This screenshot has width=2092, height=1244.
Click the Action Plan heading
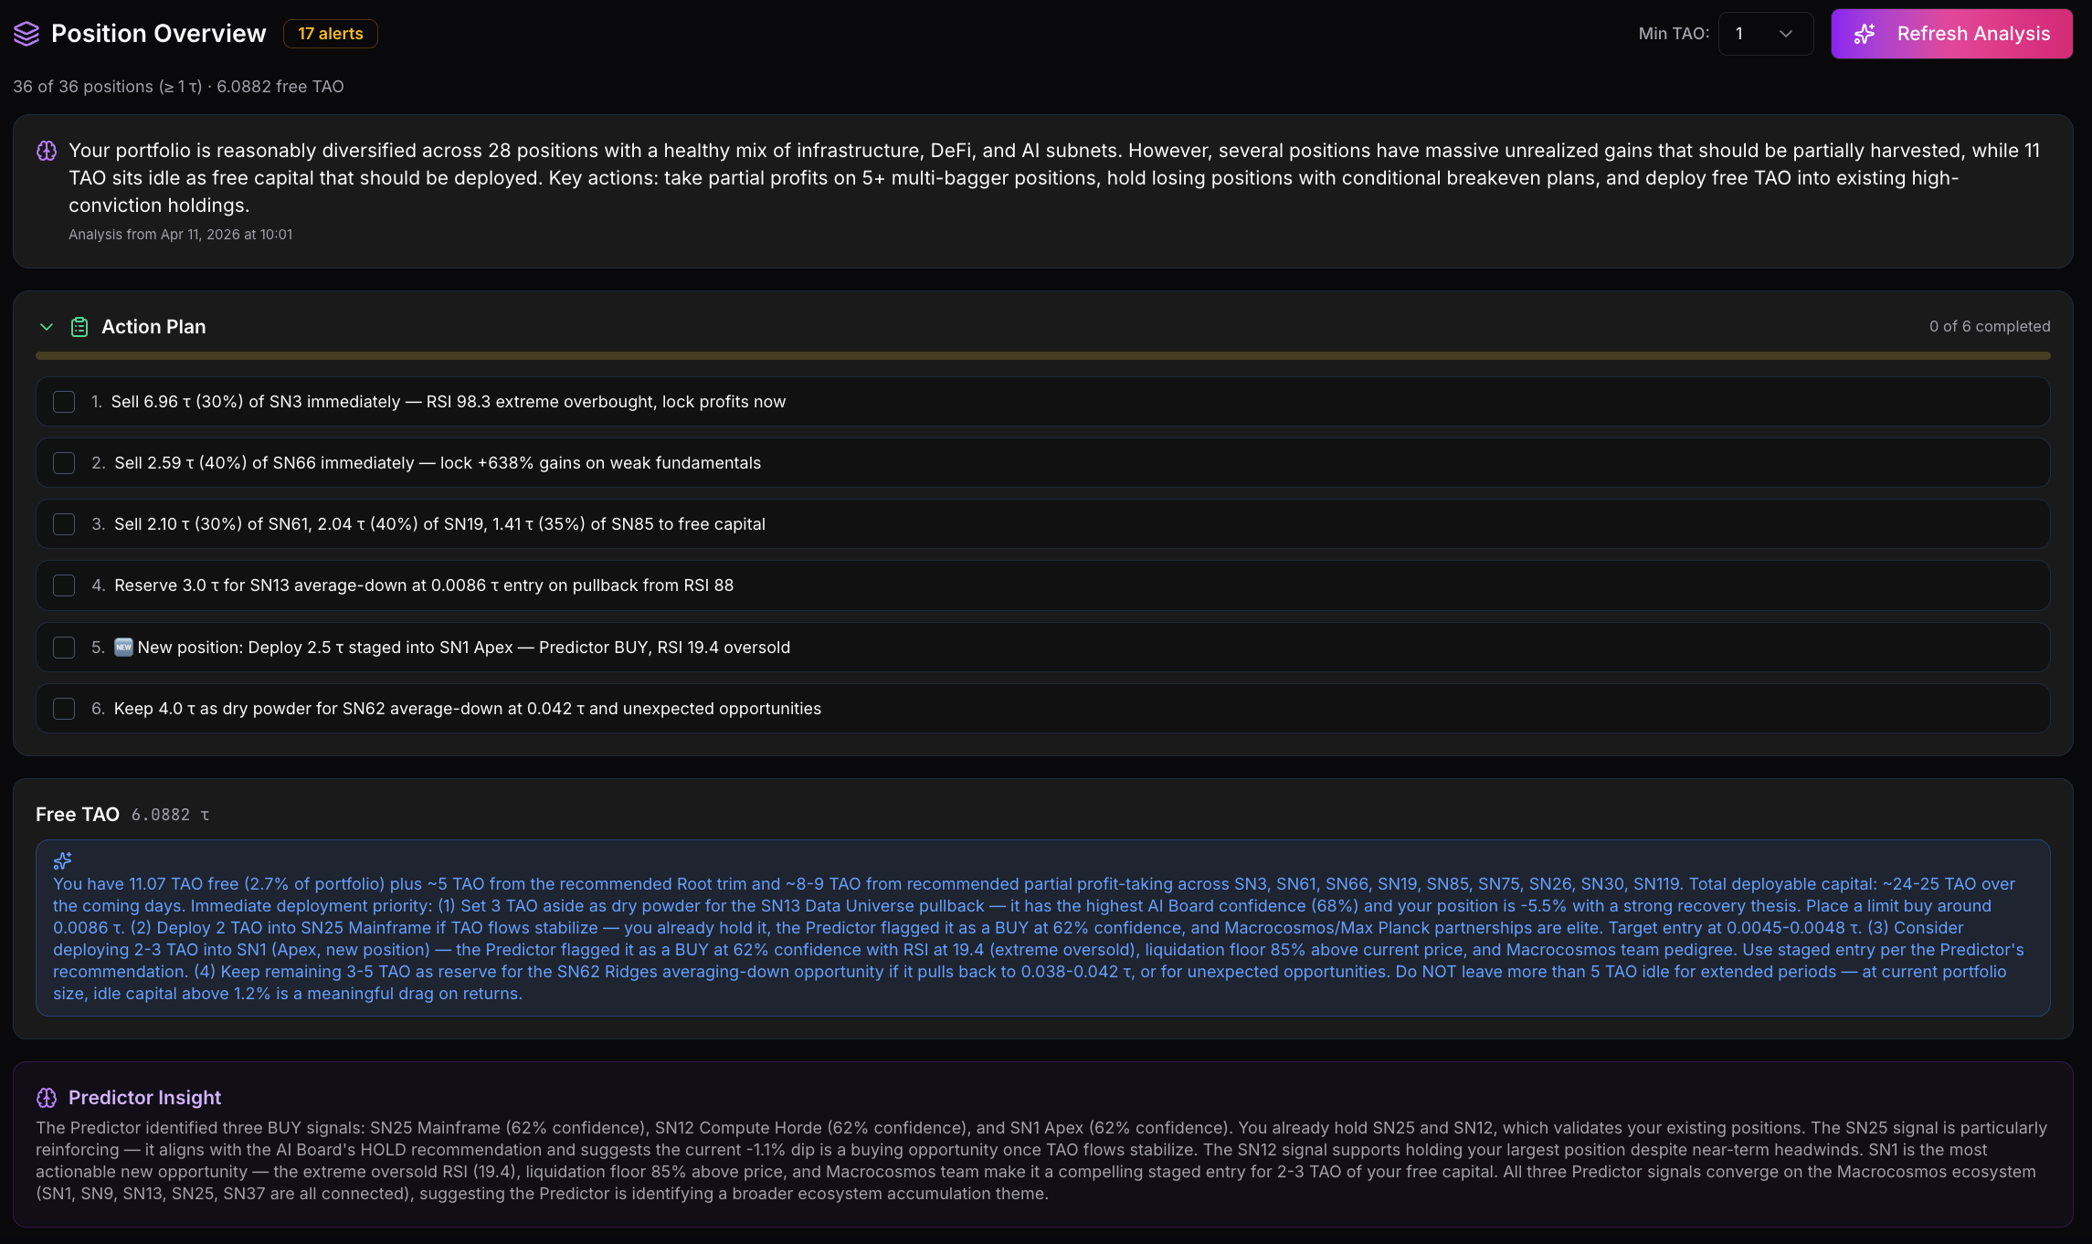153,327
